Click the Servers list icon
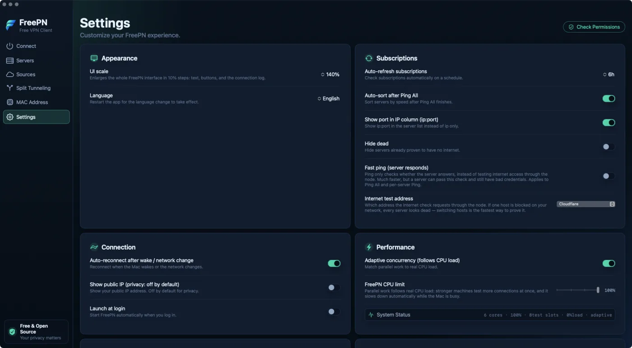632x348 pixels. (9, 60)
